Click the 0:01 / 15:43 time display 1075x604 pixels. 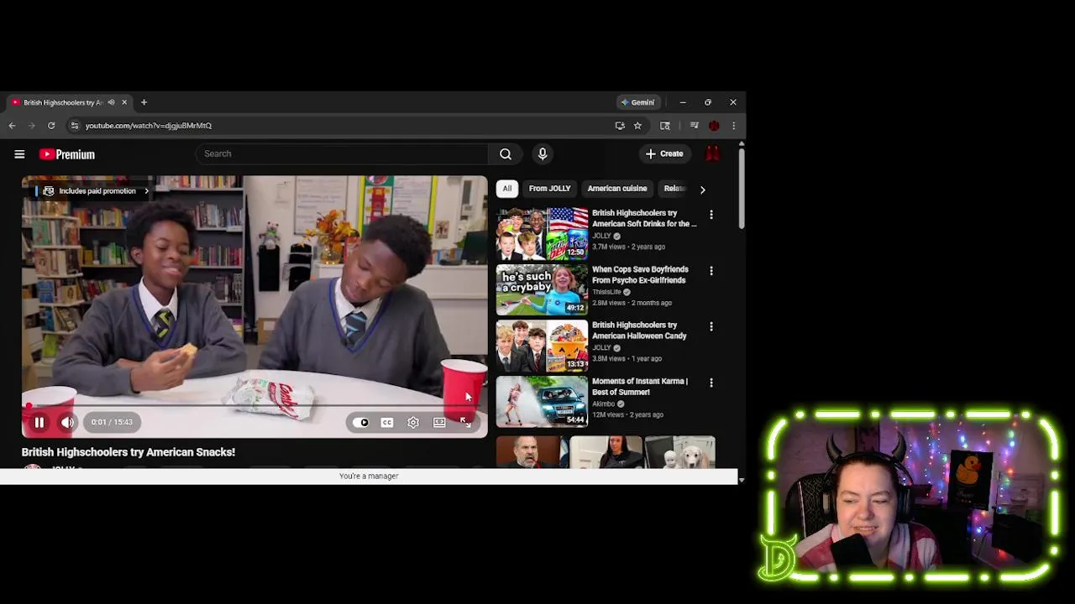pyautogui.click(x=112, y=423)
